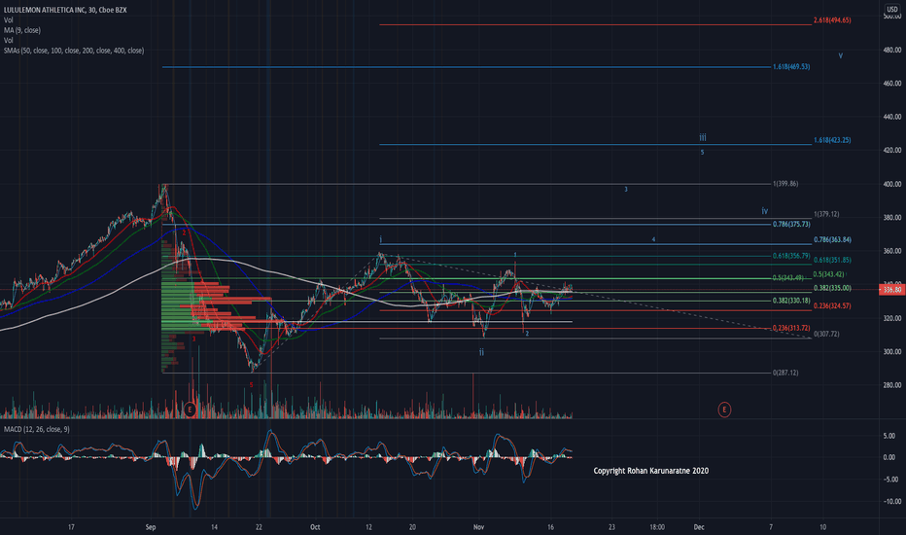The image size is (906, 535).
Task: Select the blue wave ii label
Action: coord(481,352)
